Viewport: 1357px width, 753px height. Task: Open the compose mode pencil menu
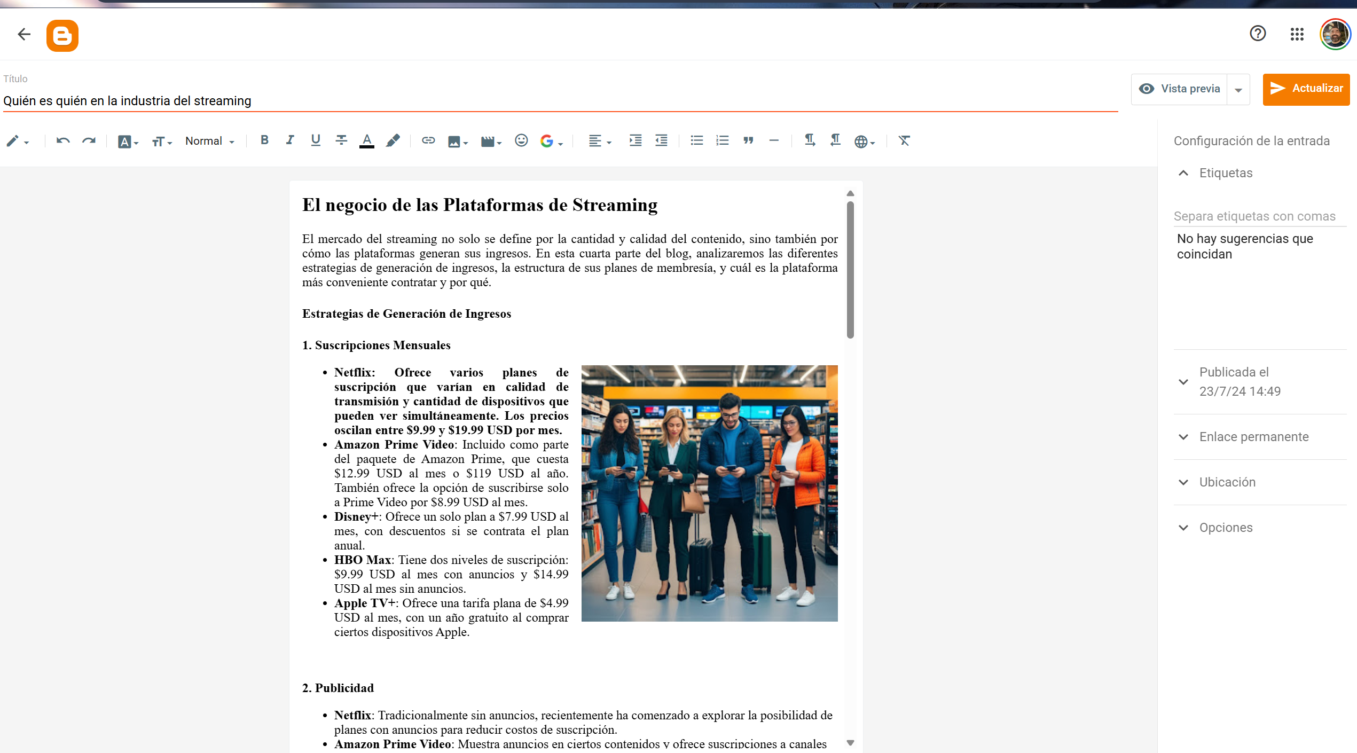(18, 141)
